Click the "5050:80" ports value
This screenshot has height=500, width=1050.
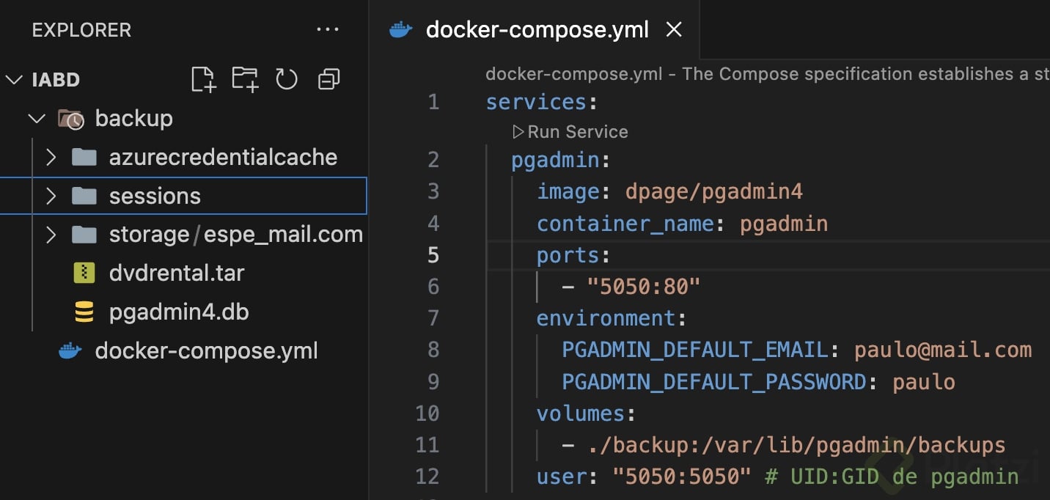643,287
